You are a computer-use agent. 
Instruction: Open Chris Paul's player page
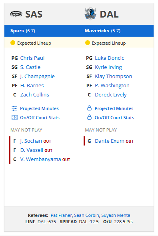coord(32,58)
